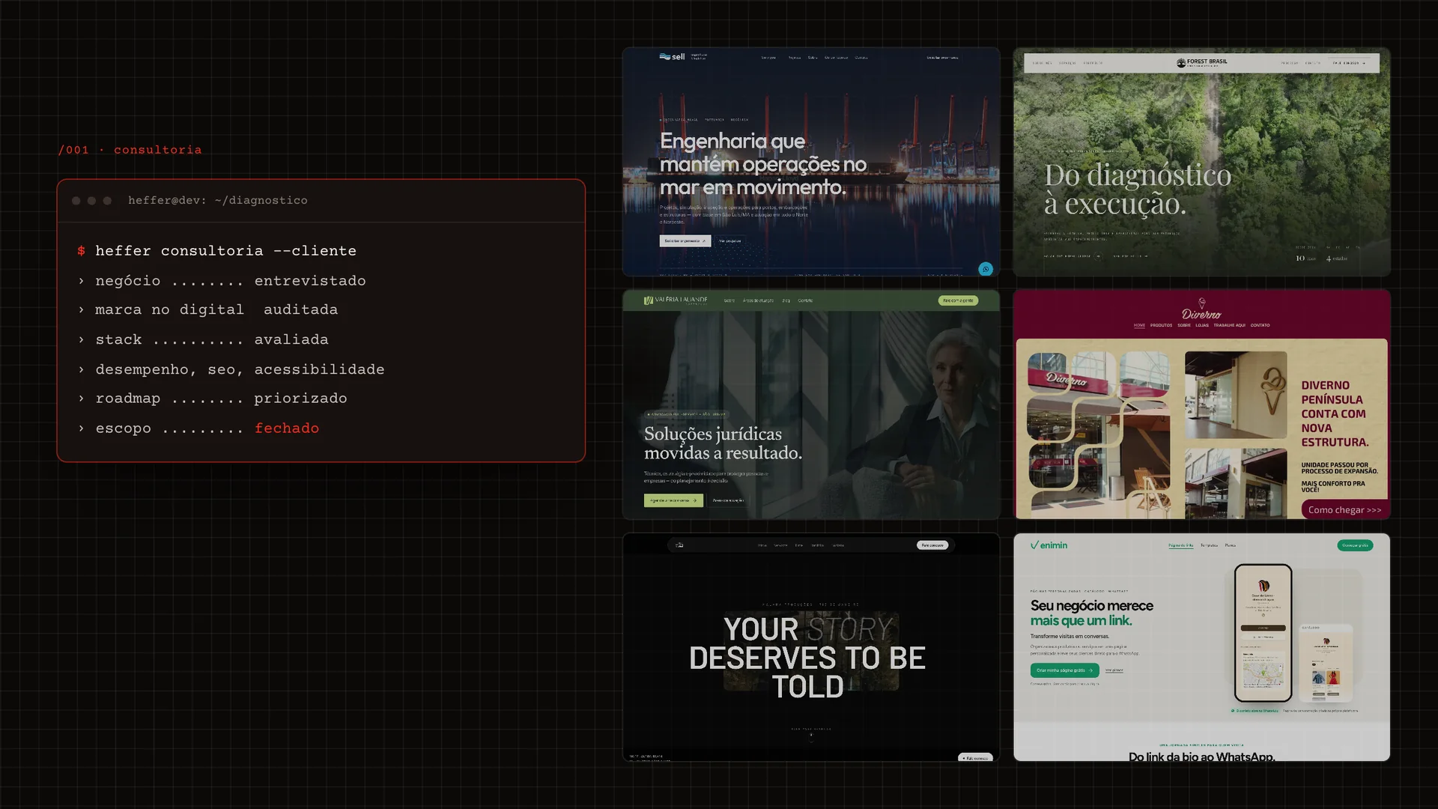The width and height of the screenshot is (1438, 809).
Task: Select TRABALHE AQUI in Diverno menu
Action: [x=1229, y=326]
